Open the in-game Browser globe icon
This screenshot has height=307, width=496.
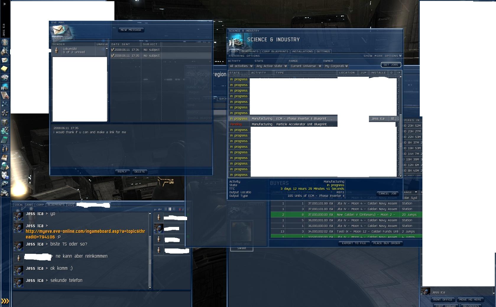click(5, 166)
